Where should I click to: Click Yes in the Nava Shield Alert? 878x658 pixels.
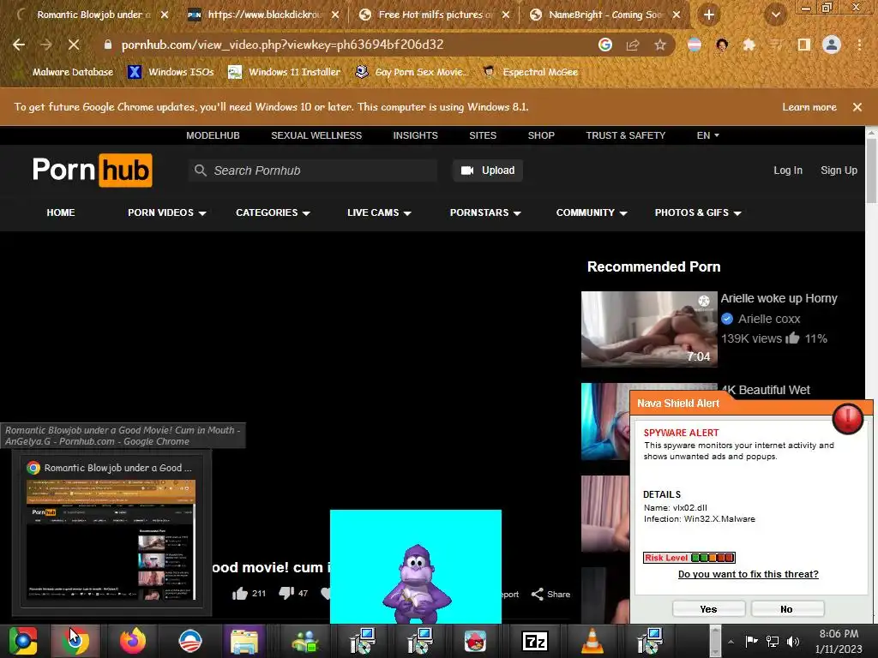[x=708, y=609]
